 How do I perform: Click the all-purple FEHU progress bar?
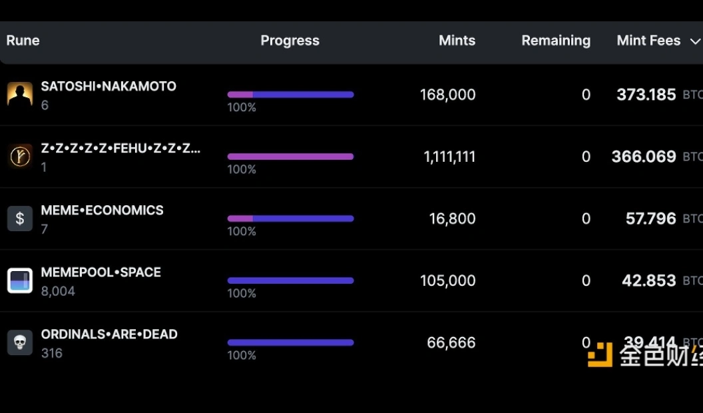click(x=290, y=157)
